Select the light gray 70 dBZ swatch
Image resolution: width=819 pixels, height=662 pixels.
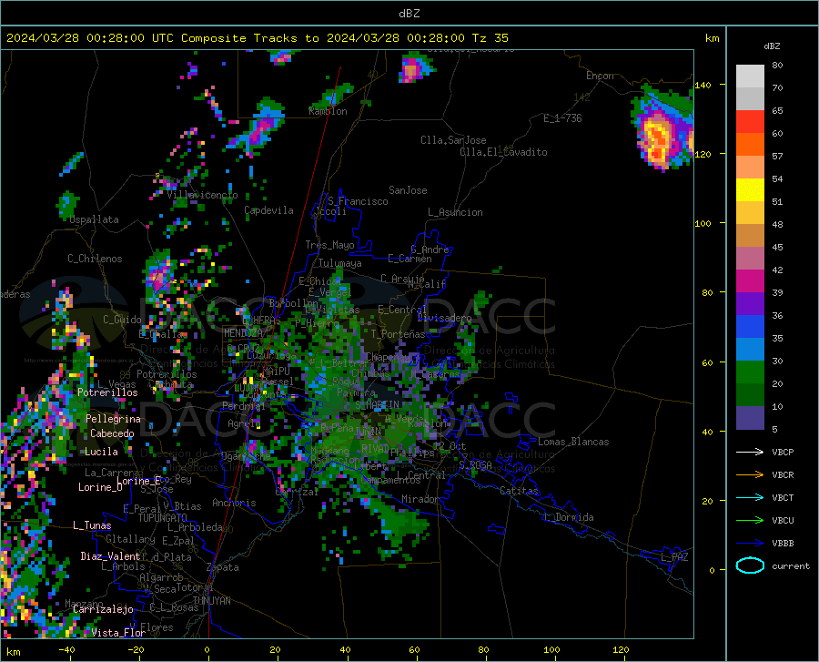750,76
